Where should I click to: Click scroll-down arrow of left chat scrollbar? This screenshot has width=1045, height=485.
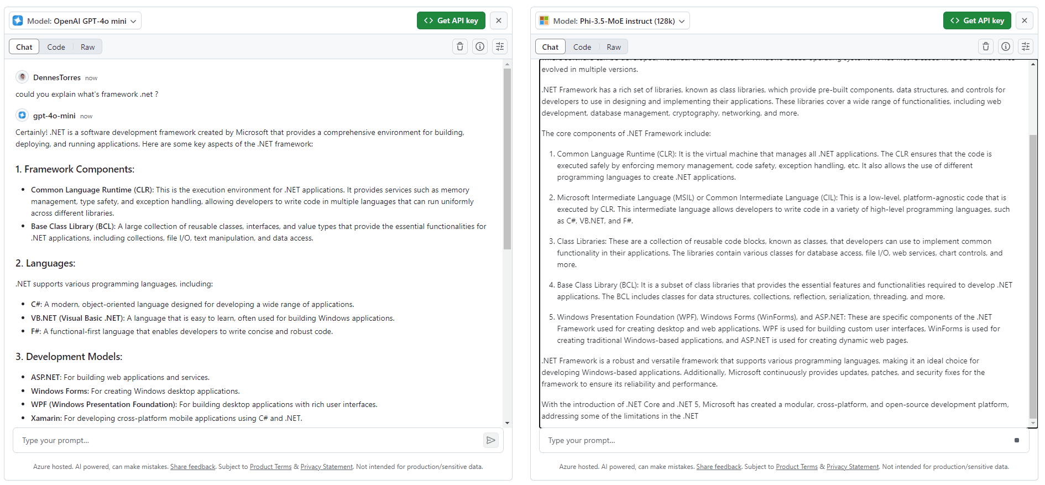coord(507,423)
